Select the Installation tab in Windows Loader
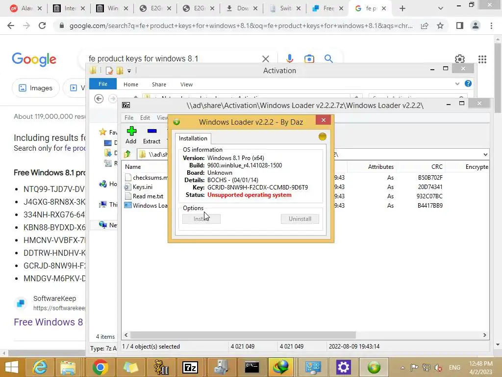The image size is (502, 377). 193,138
